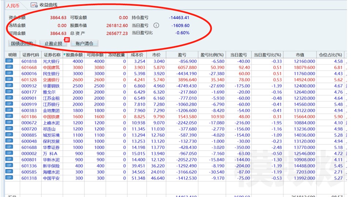Sort by 证券代码 column header
This screenshot has height=197, width=351.
(x=31, y=55)
